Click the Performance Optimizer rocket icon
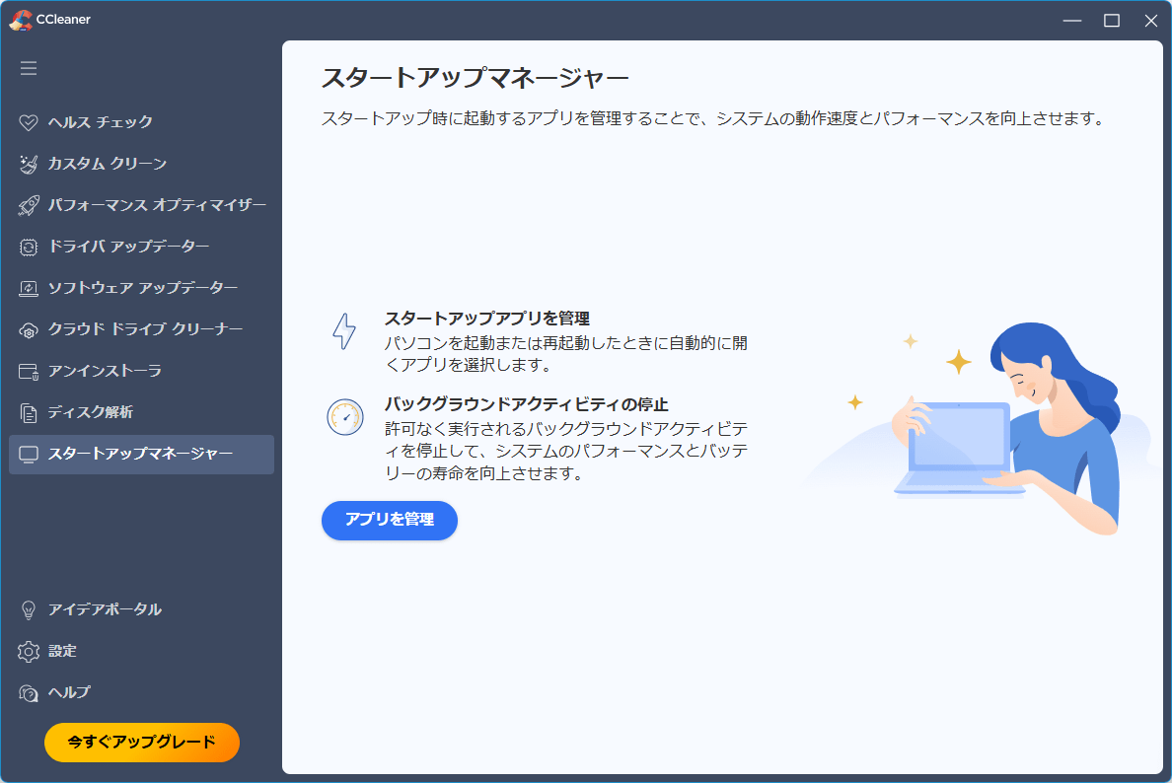This screenshot has width=1172, height=783. [29, 205]
